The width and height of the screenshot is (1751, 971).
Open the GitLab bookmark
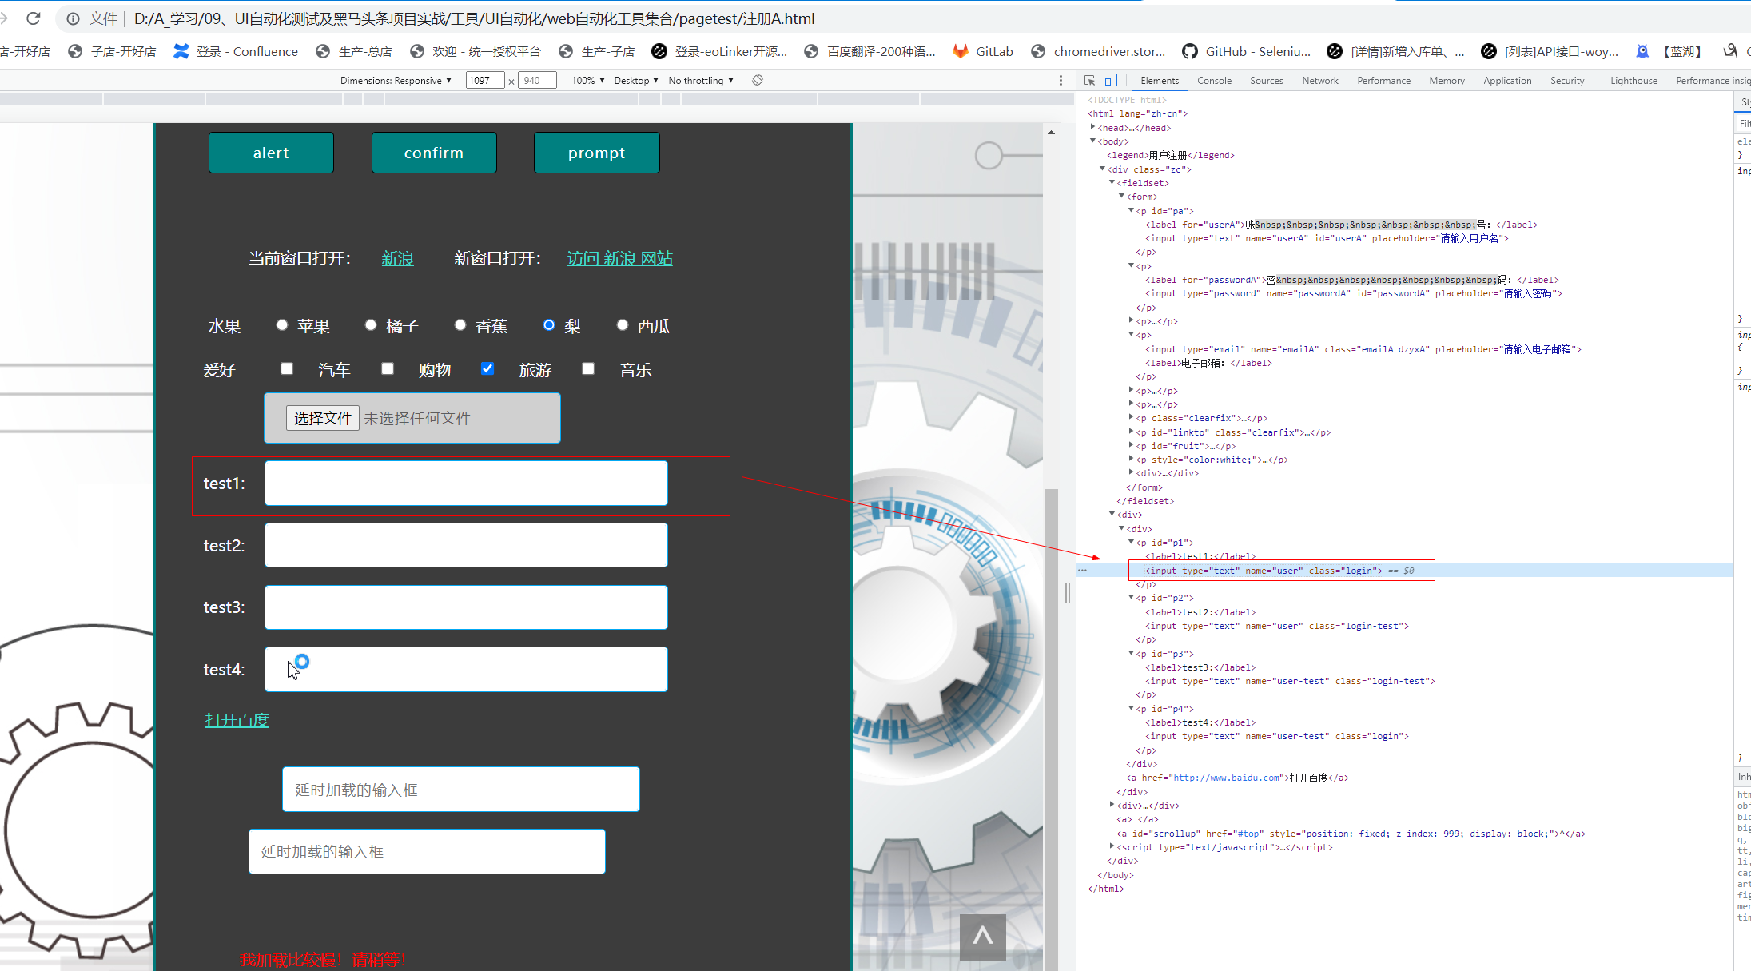coord(983,51)
